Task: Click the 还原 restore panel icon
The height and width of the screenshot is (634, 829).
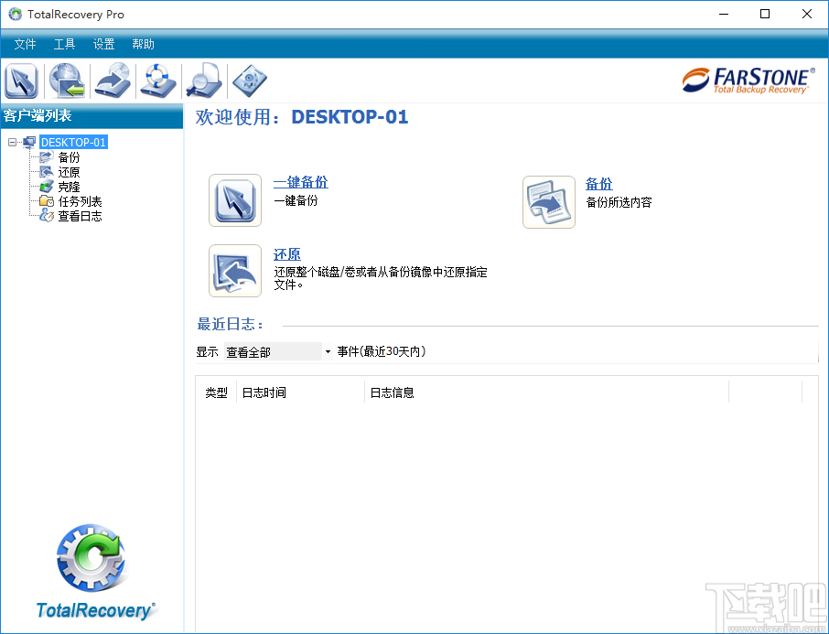Action: 235,271
